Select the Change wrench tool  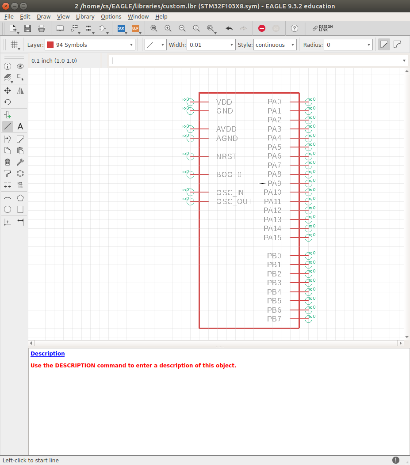[x=20, y=162]
